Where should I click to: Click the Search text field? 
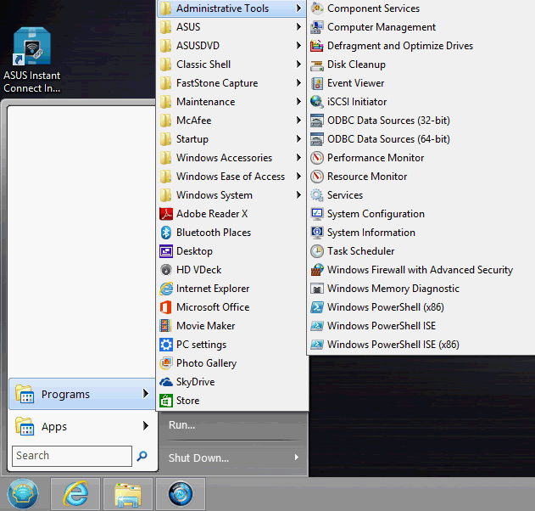click(x=72, y=456)
